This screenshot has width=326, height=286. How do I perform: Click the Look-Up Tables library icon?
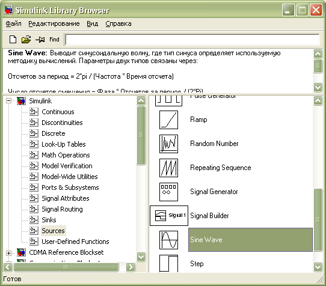(x=34, y=144)
